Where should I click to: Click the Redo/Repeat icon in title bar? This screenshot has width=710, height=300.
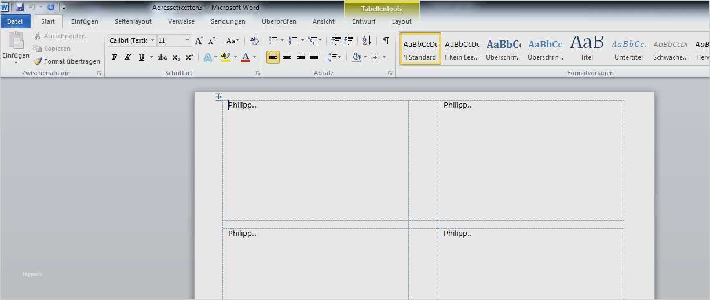coord(51,7)
